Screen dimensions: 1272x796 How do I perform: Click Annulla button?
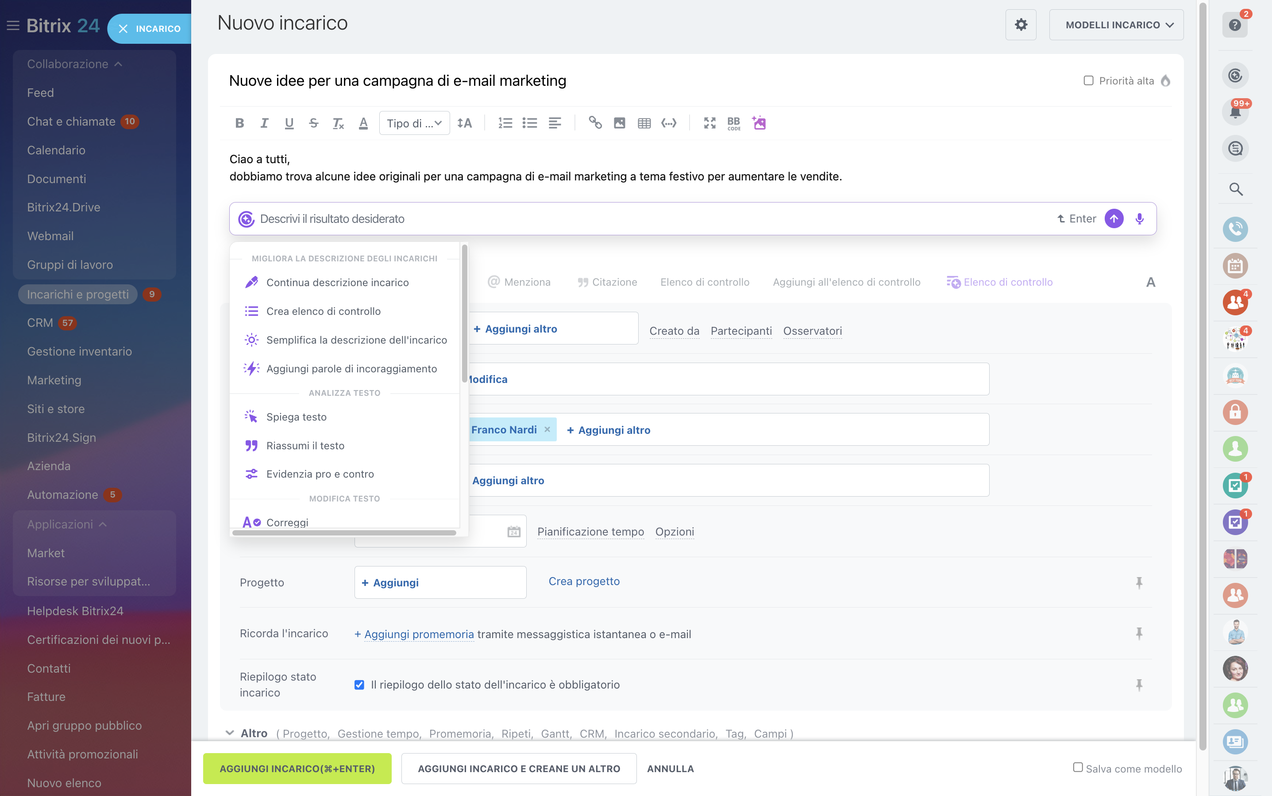coord(670,768)
